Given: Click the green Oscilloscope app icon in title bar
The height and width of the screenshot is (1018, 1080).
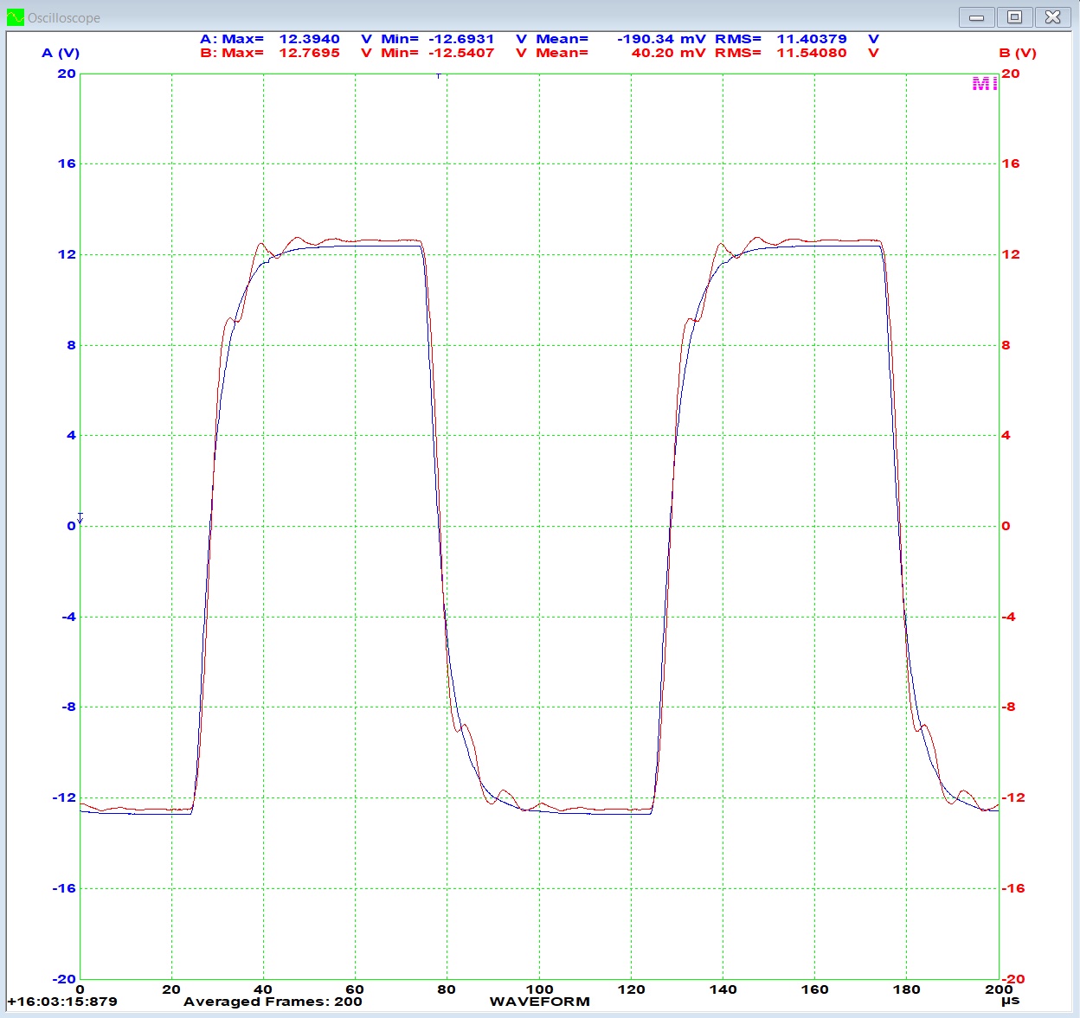Looking at the screenshot, I should coord(16,17).
